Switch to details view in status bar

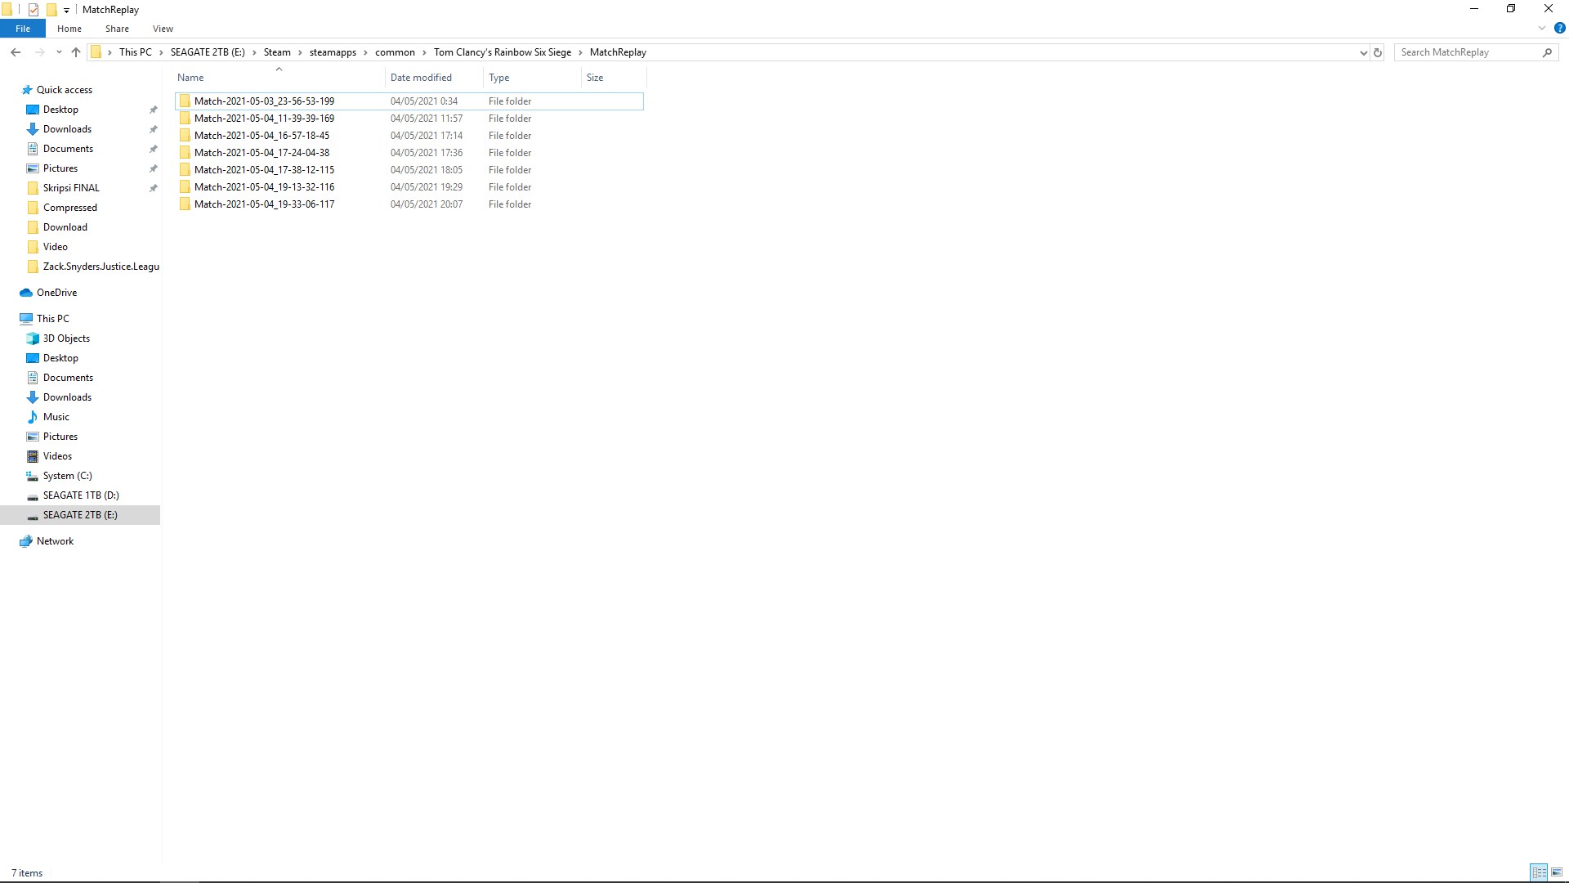[1539, 872]
